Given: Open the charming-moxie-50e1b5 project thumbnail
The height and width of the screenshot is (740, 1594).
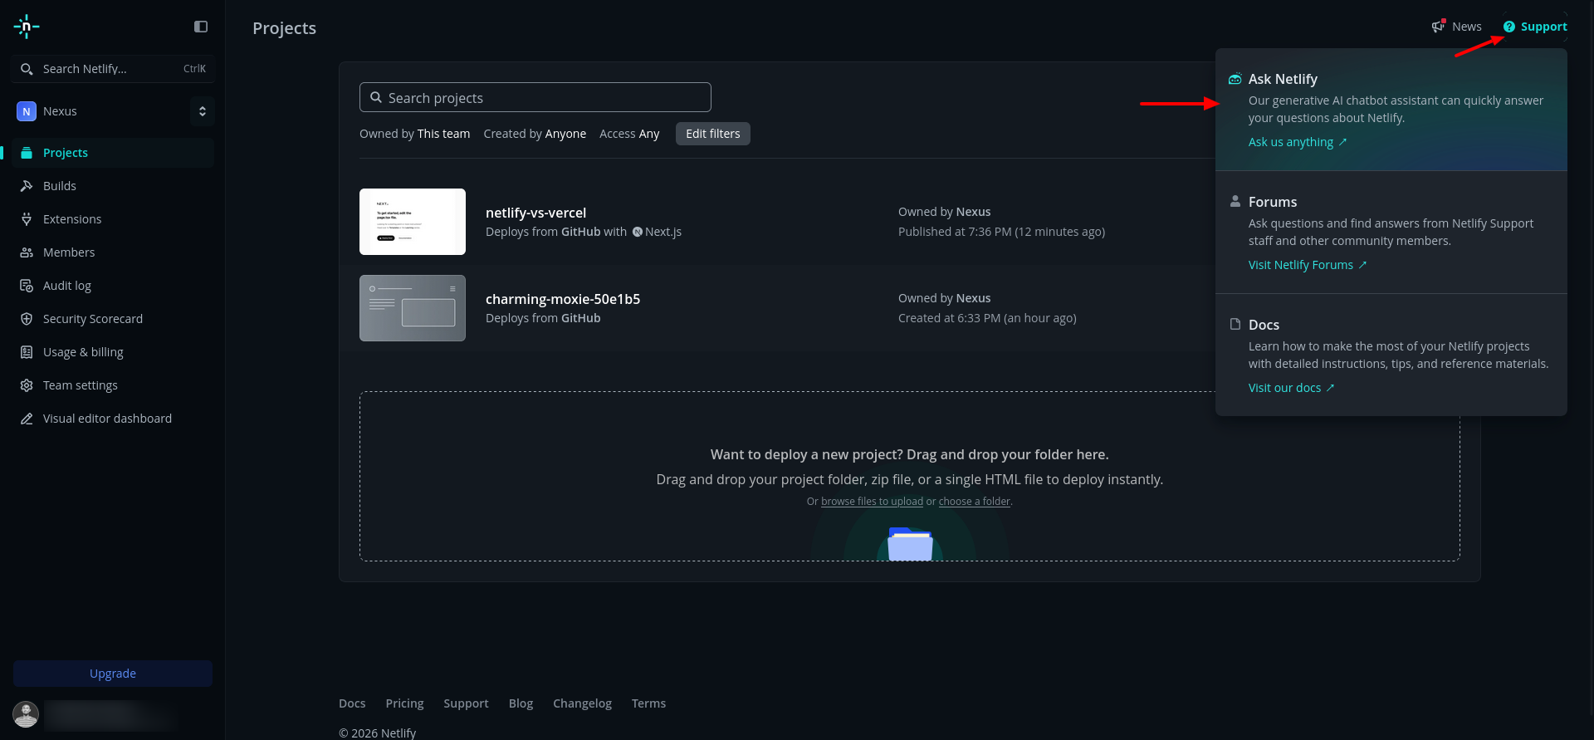Looking at the screenshot, I should pyautogui.click(x=413, y=308).
